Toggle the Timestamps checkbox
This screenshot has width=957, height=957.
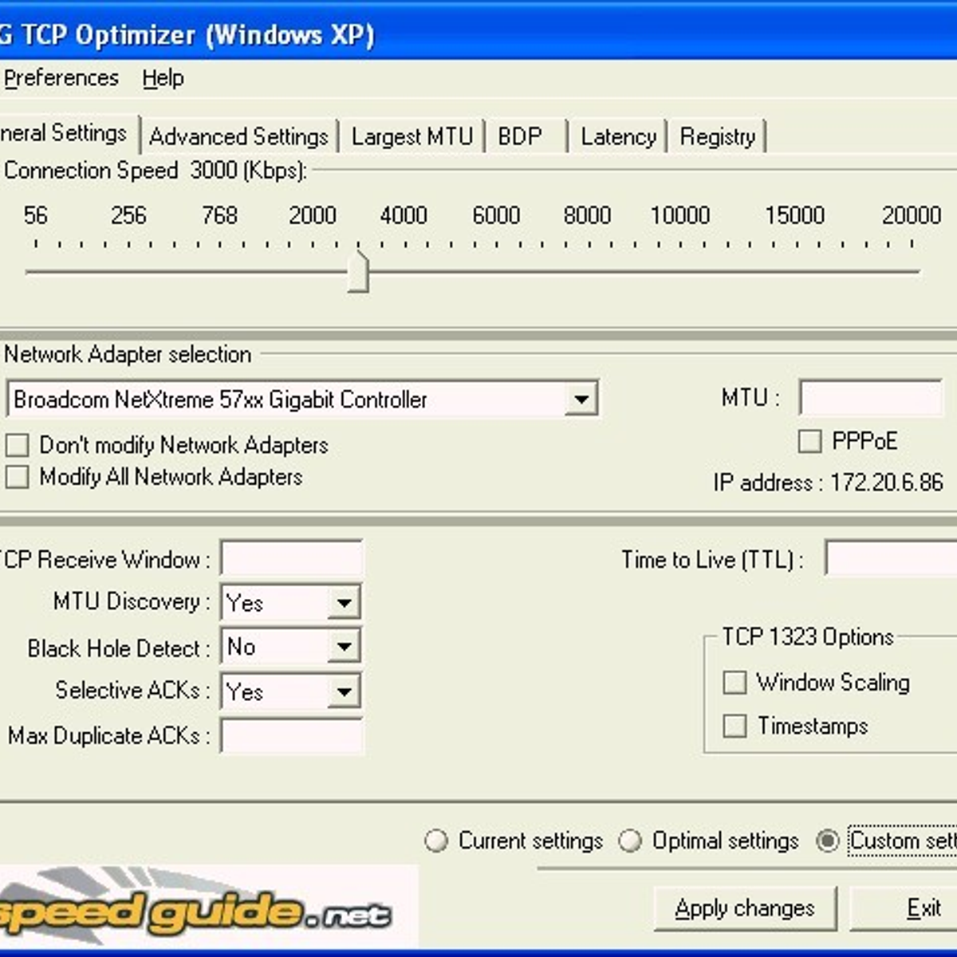pos(734,726)
